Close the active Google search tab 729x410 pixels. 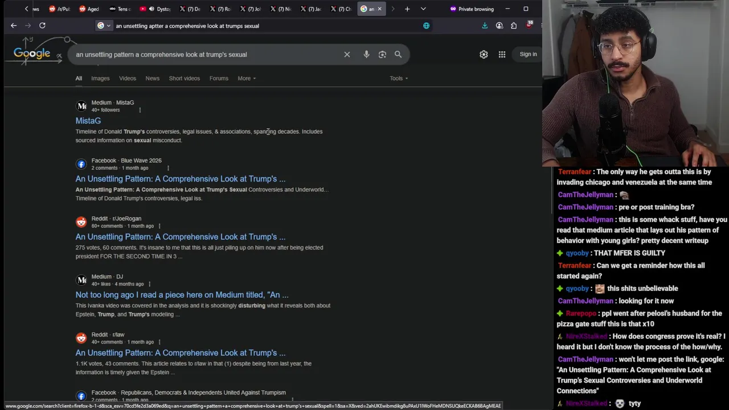379,9
